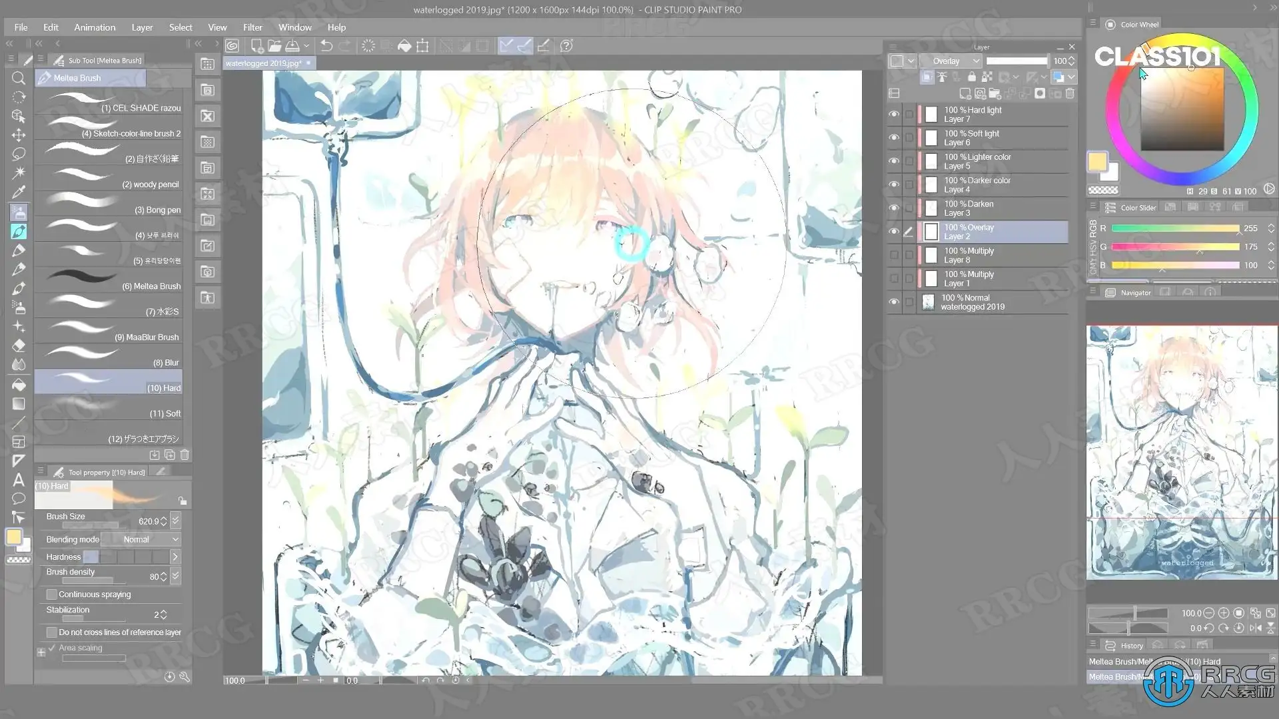Expand the Hardness options arrow
The image size is (1279, 719).
pos(175,557)
